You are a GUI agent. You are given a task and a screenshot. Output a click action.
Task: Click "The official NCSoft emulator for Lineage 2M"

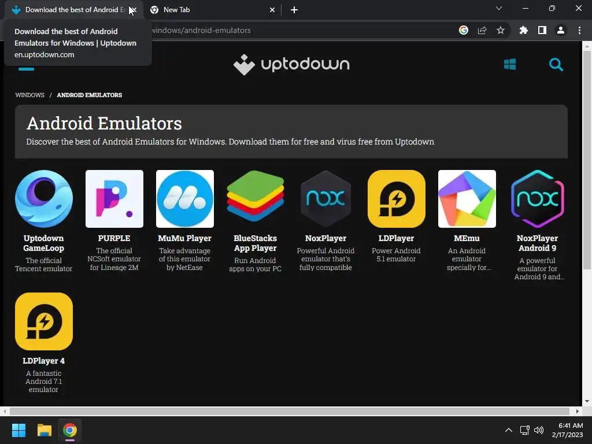click(114, 259)
